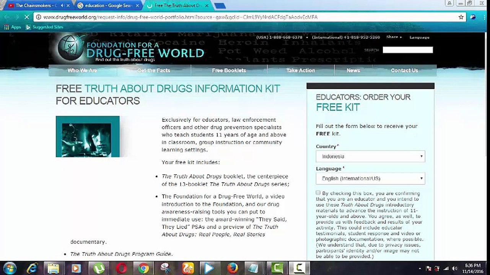The height and width of the screenshot is (275, 490).
Task: Open the Take Action menu
Action: [301, 70]
